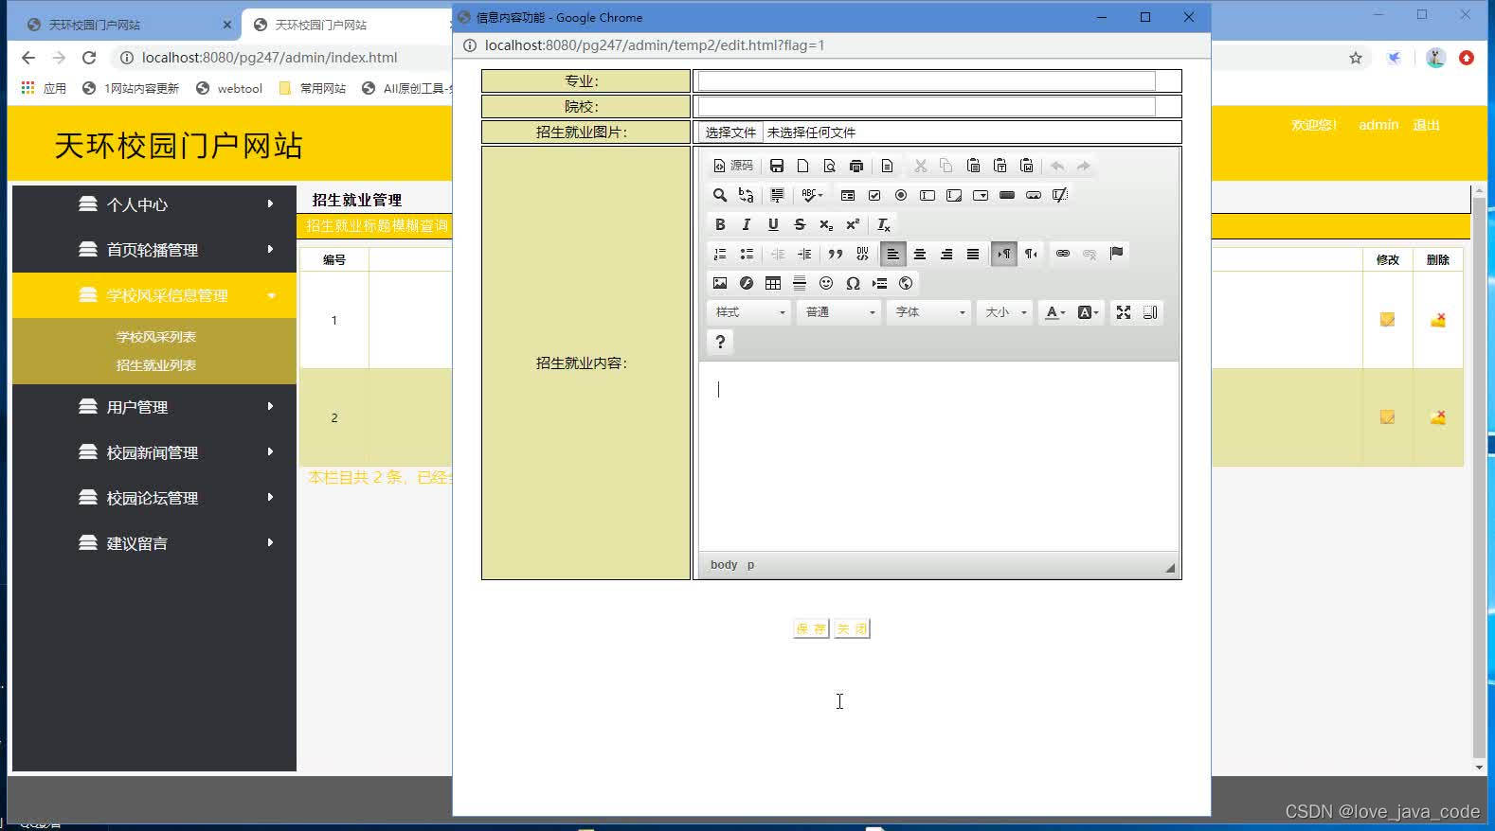Screen dimensions: 1495x831
Task: Click the Insert Table icon
Action: [x=773, y=283]
